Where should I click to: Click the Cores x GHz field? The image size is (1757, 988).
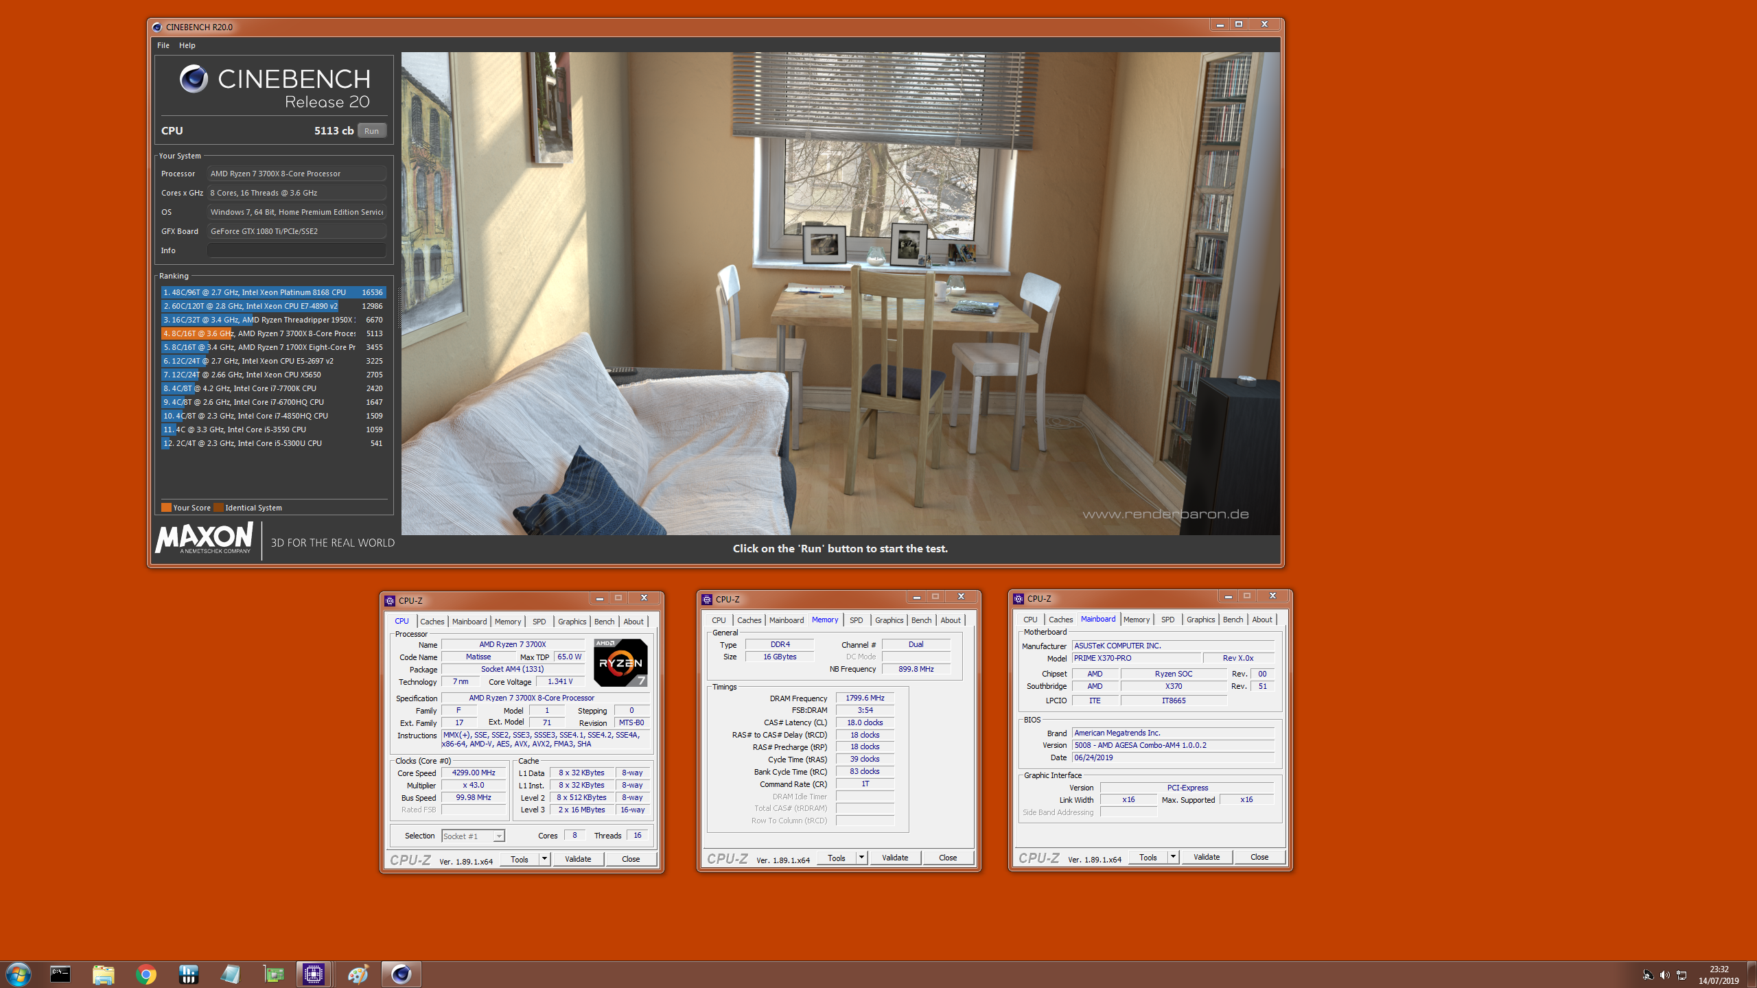(x=296, y=193)
